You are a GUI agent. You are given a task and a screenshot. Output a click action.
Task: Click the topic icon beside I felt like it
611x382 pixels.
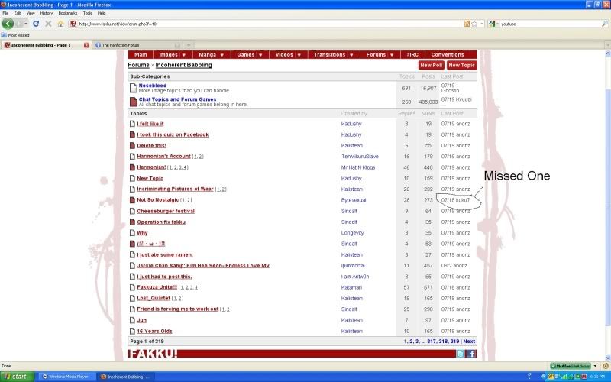pos(132,124)
